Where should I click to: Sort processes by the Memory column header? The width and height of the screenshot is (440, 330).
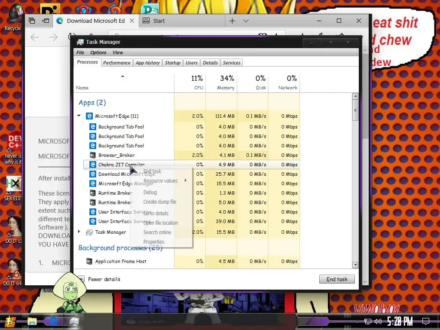(221, 82)
